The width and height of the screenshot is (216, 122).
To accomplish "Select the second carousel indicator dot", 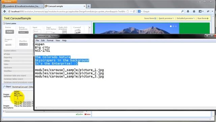I will pos(173,26).
